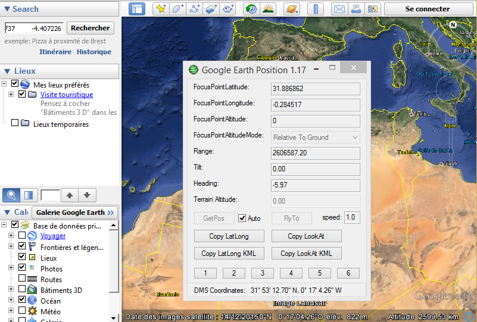Toggle the Auto checkbox

(242, 218)
